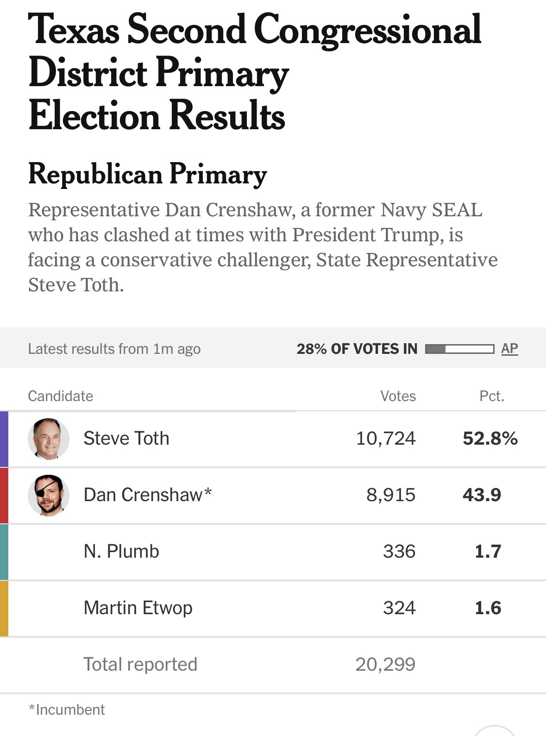
Task: Click the Texas Second Congressional District headline
Action: pos(254,72)
